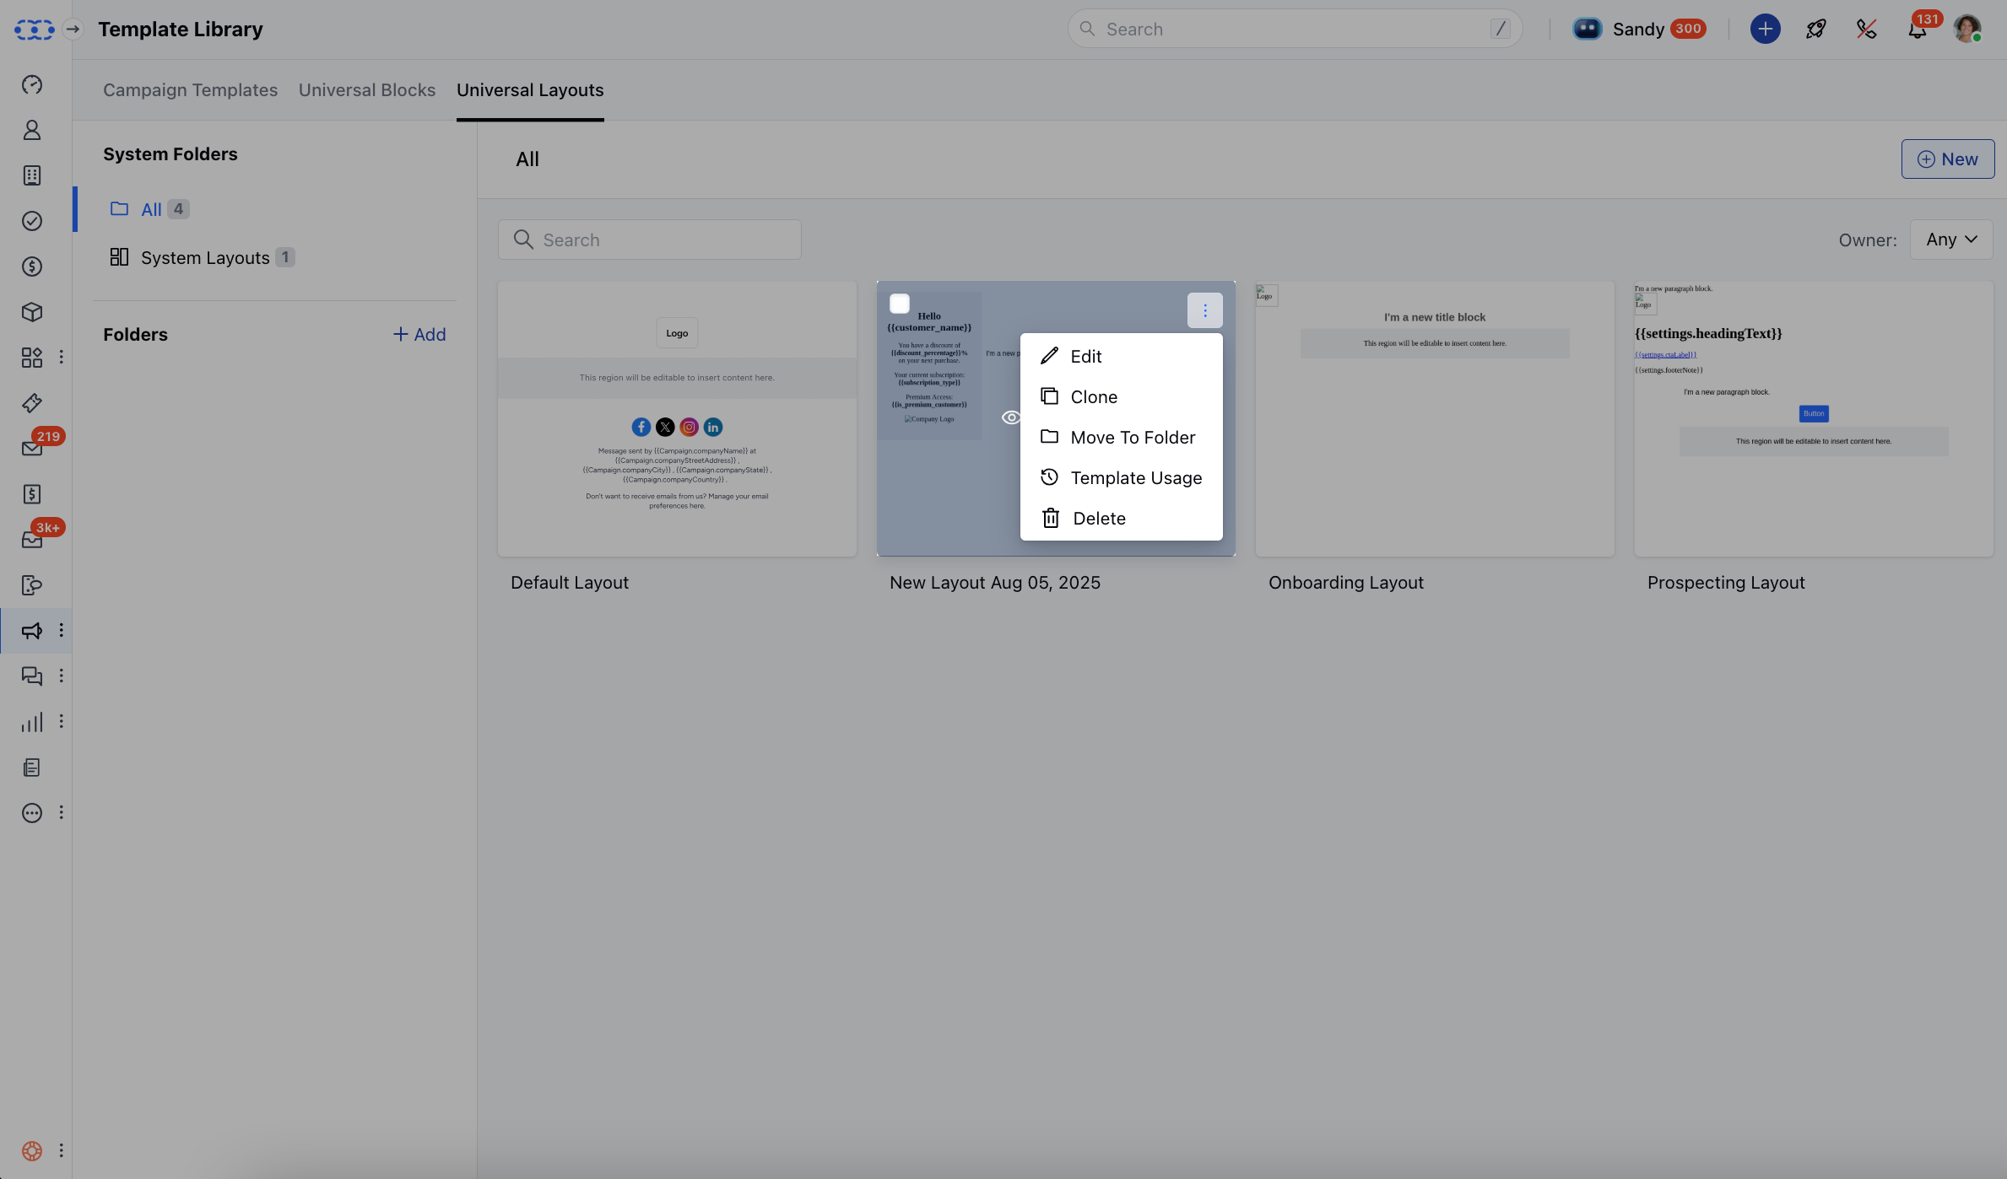Open the notifications bell icon
The width and height of the screenshot is (2007, 1179).
pyautogui.click(x=1917, y=30)
